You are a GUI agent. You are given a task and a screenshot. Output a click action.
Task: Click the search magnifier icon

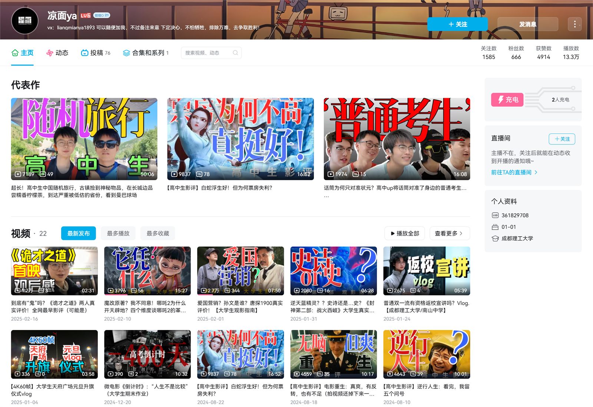(235, 53)
